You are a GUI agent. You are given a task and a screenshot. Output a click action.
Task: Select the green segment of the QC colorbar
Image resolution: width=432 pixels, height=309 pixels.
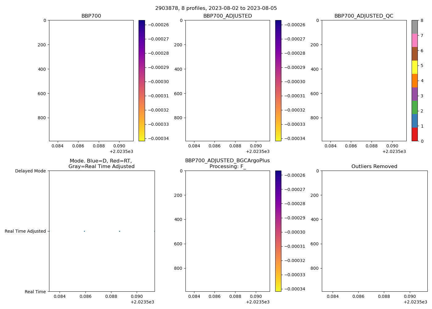(414, 108)
